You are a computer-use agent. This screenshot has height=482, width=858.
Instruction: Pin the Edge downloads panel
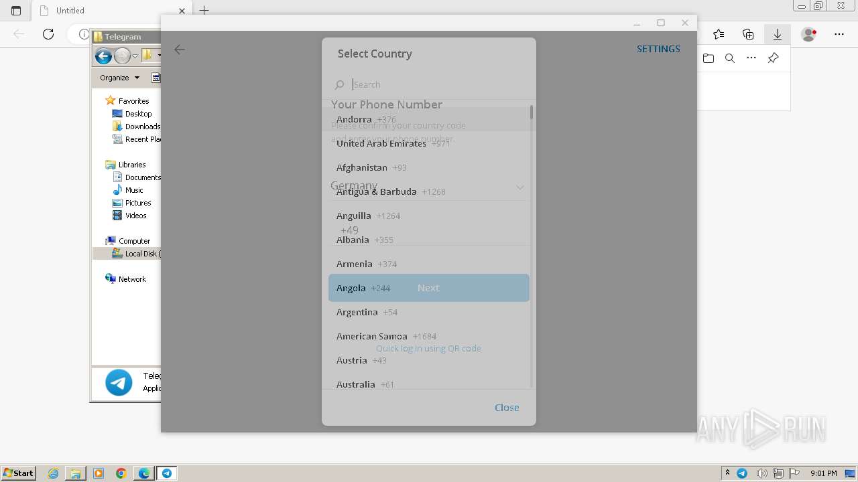[773, 58]
